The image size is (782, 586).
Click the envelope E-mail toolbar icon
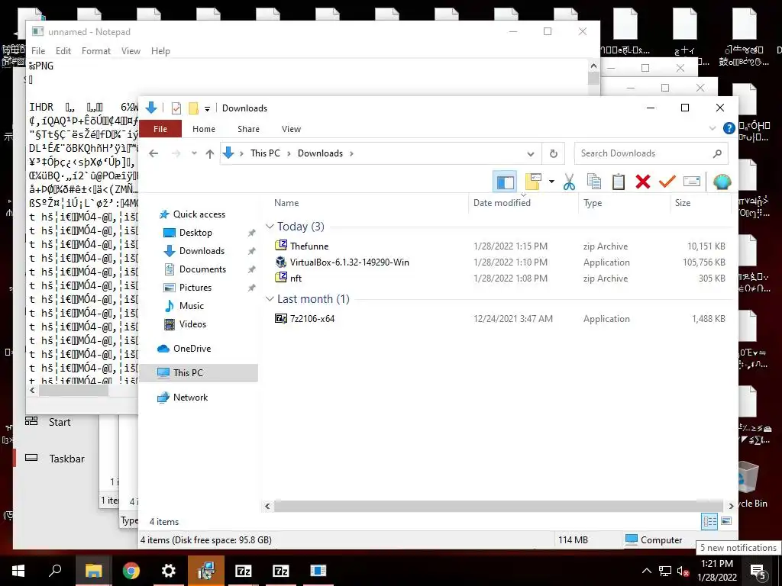[x=692, y=182]
